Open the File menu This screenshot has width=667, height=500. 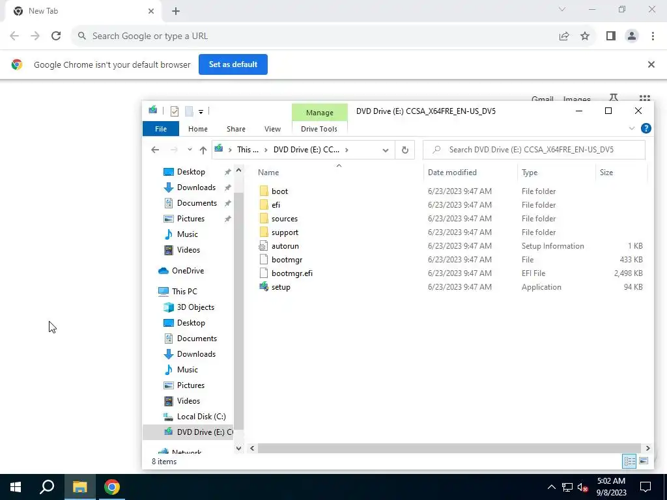click(161, 129)
